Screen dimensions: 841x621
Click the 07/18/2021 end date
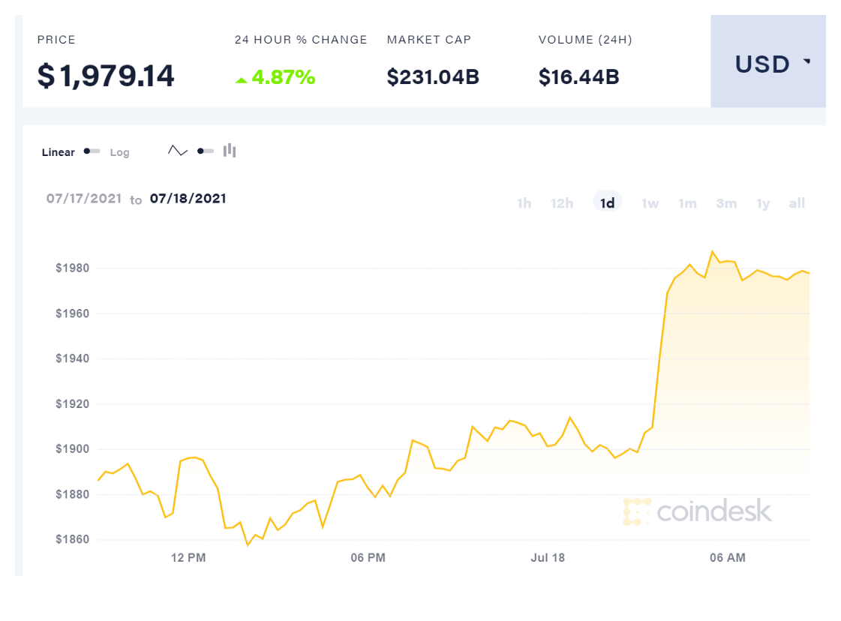(188, 199)
